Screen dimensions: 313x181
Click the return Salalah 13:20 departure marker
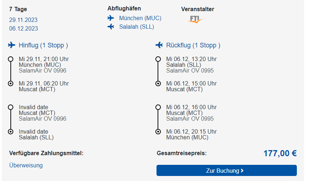158,59
